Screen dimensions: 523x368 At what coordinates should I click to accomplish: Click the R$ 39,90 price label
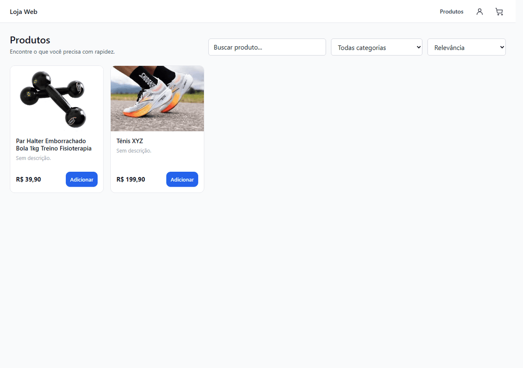tap(28, 179)
